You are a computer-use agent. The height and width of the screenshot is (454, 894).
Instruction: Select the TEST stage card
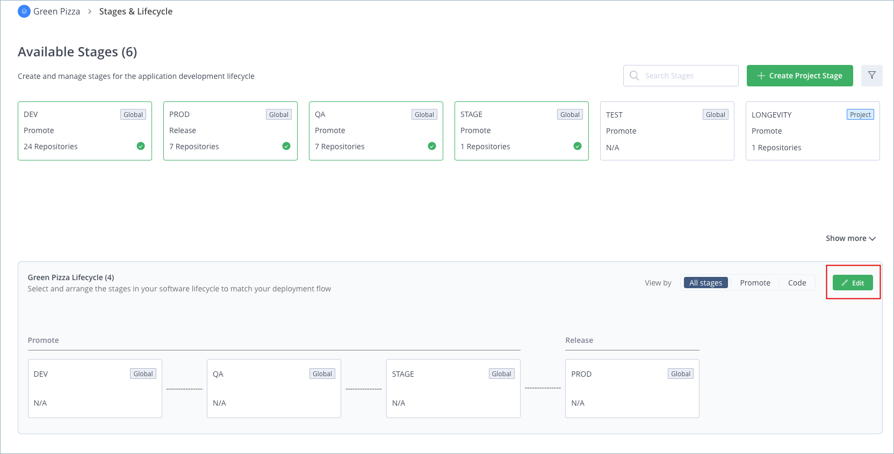click(667, 131)
